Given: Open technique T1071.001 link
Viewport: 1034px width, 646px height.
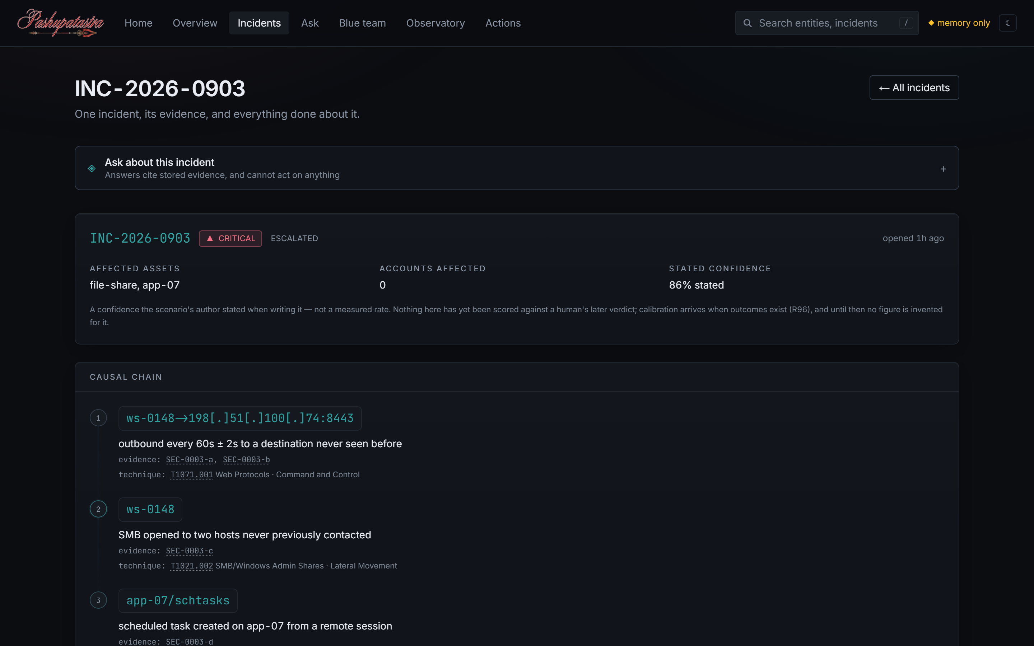Looking at the screenshot, I should coord(191,475).
